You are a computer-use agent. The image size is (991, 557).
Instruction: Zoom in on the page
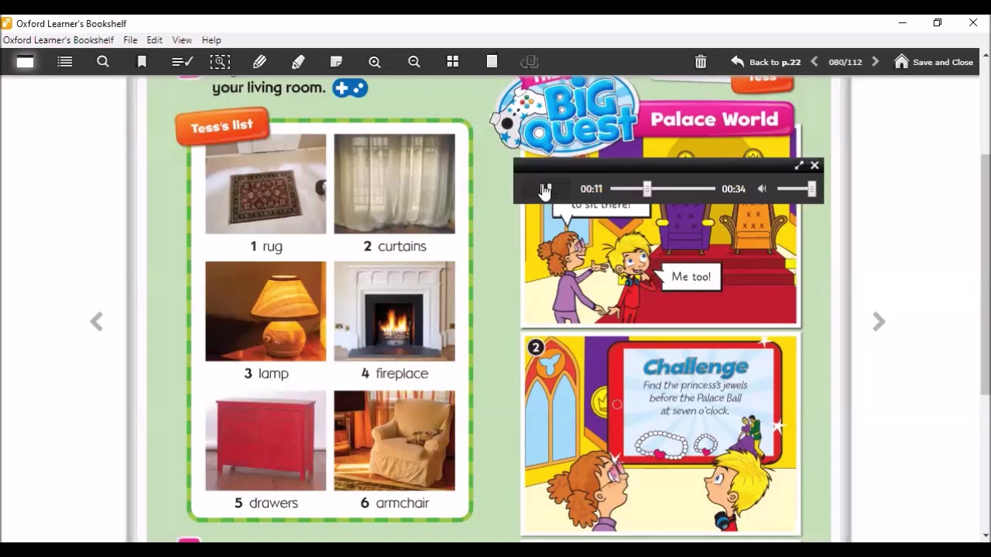click(x=375, y=62)
